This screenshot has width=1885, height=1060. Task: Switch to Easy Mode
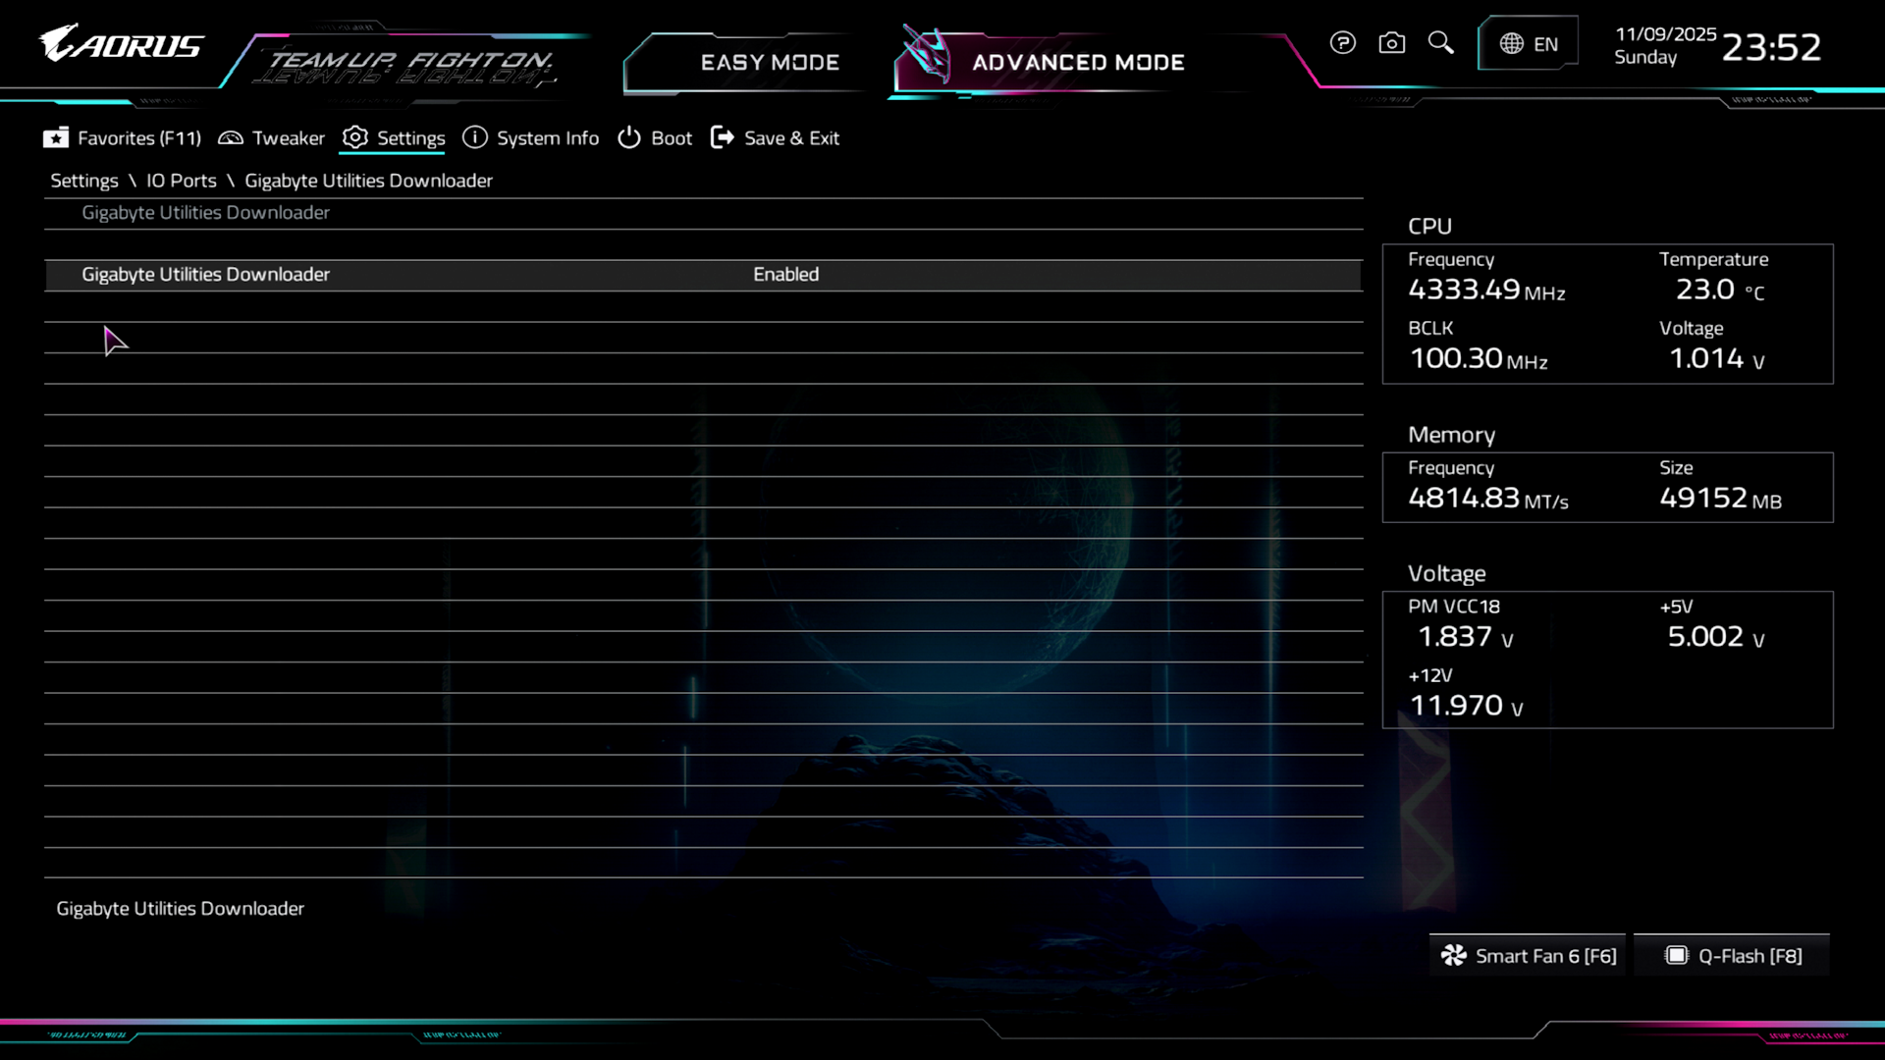(770, 63)
